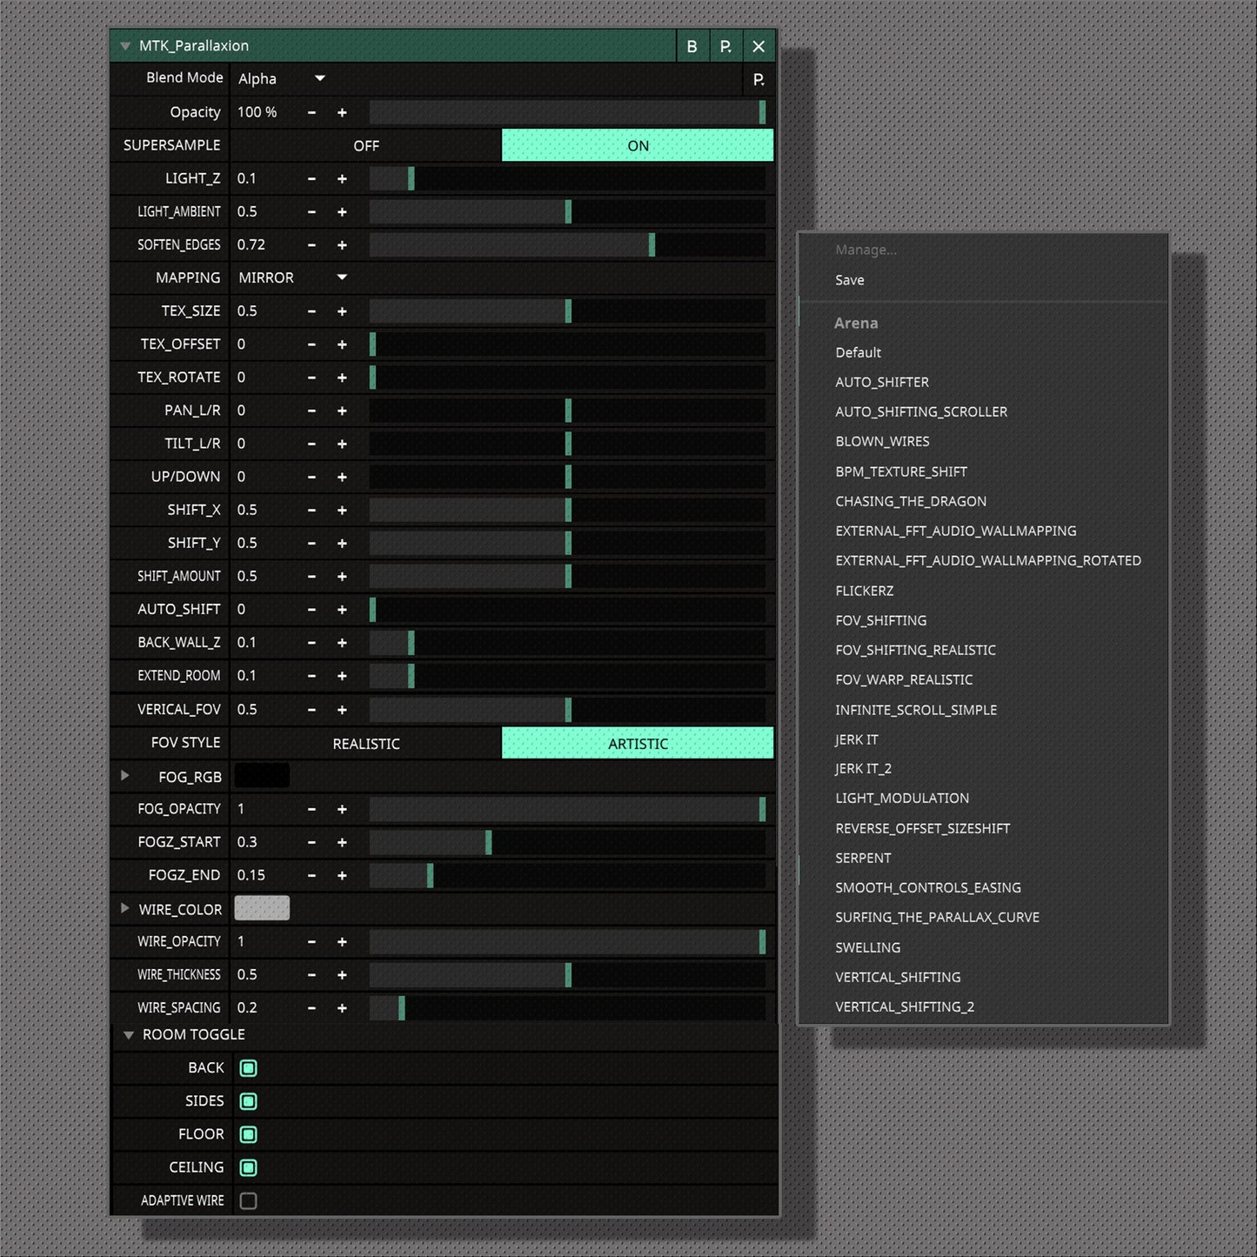Expand the FOG_RGB color parameters
1257x1257 pixels.
[x=125, y=775]
